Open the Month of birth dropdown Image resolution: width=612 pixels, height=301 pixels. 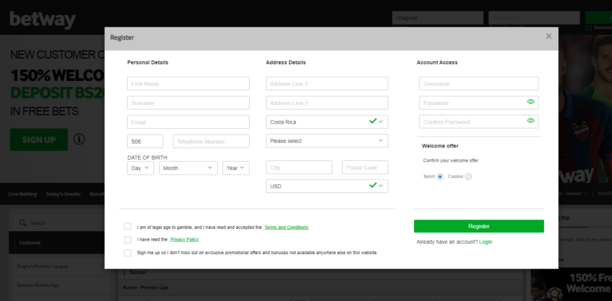point(188,168)
